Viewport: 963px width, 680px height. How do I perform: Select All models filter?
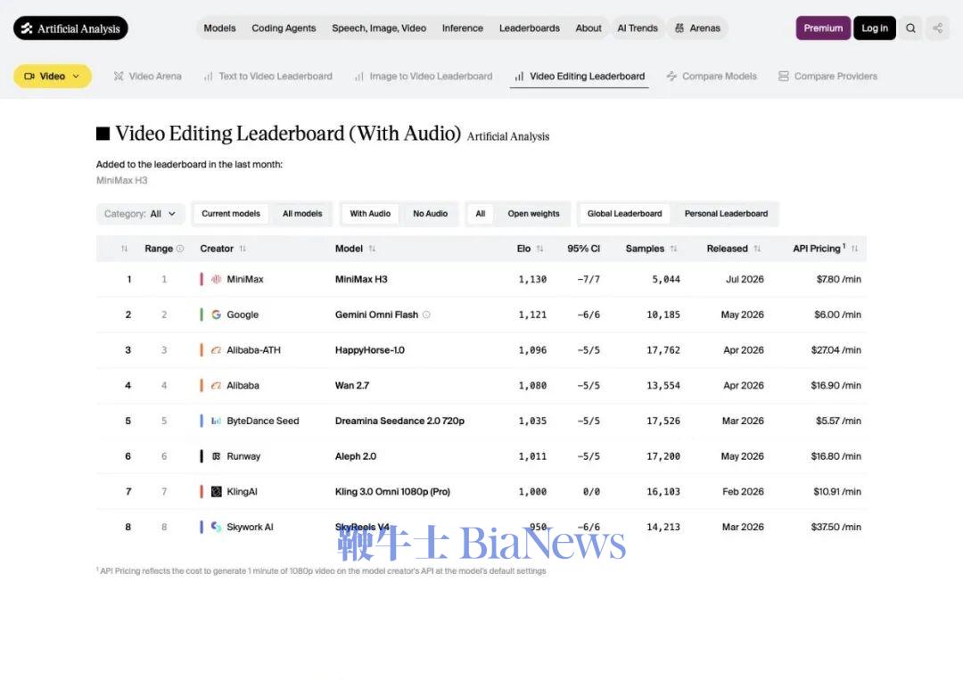[302, 214]
